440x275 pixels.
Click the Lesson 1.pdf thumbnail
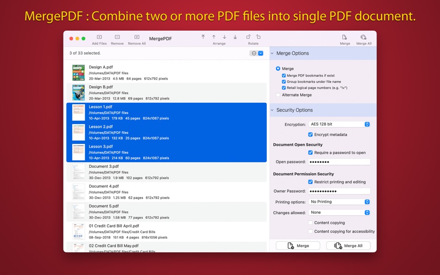(78, 112)
